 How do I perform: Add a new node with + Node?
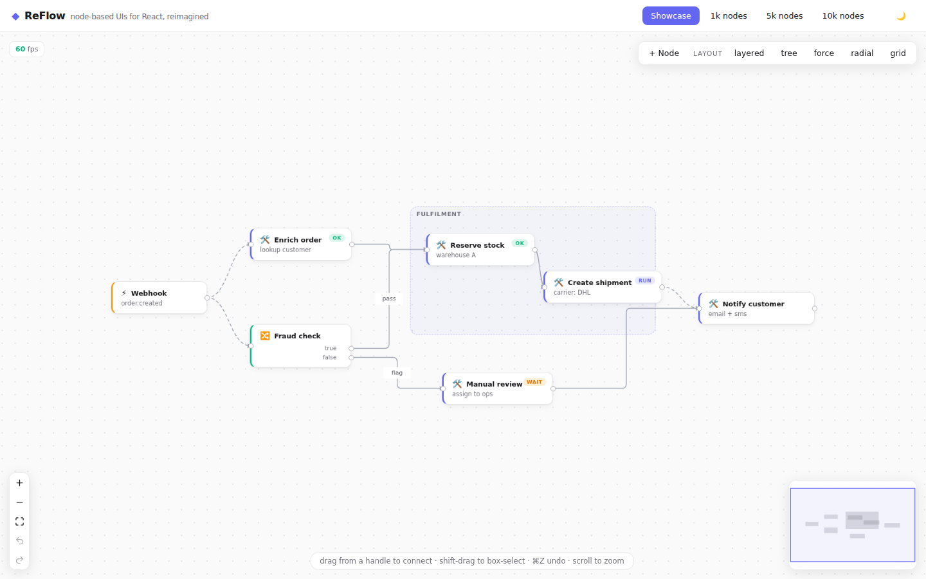click(664, 53)
